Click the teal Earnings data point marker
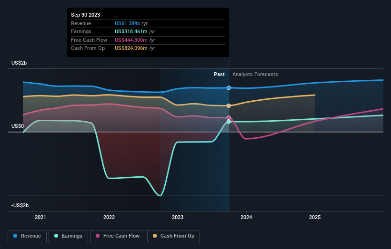This screenshot has width=391, height=249. coord(229,122)
